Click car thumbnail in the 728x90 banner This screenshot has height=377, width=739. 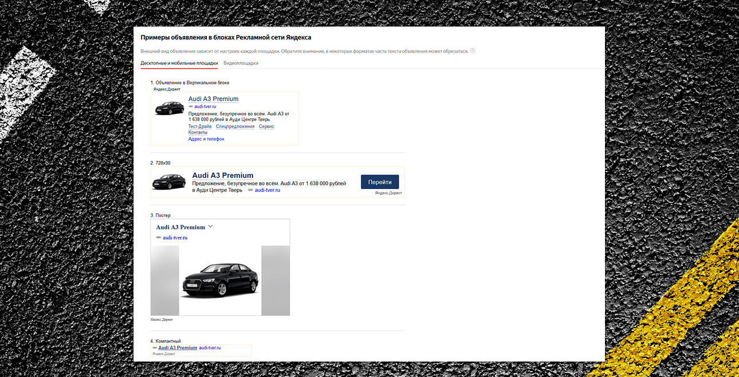point(168,182)
